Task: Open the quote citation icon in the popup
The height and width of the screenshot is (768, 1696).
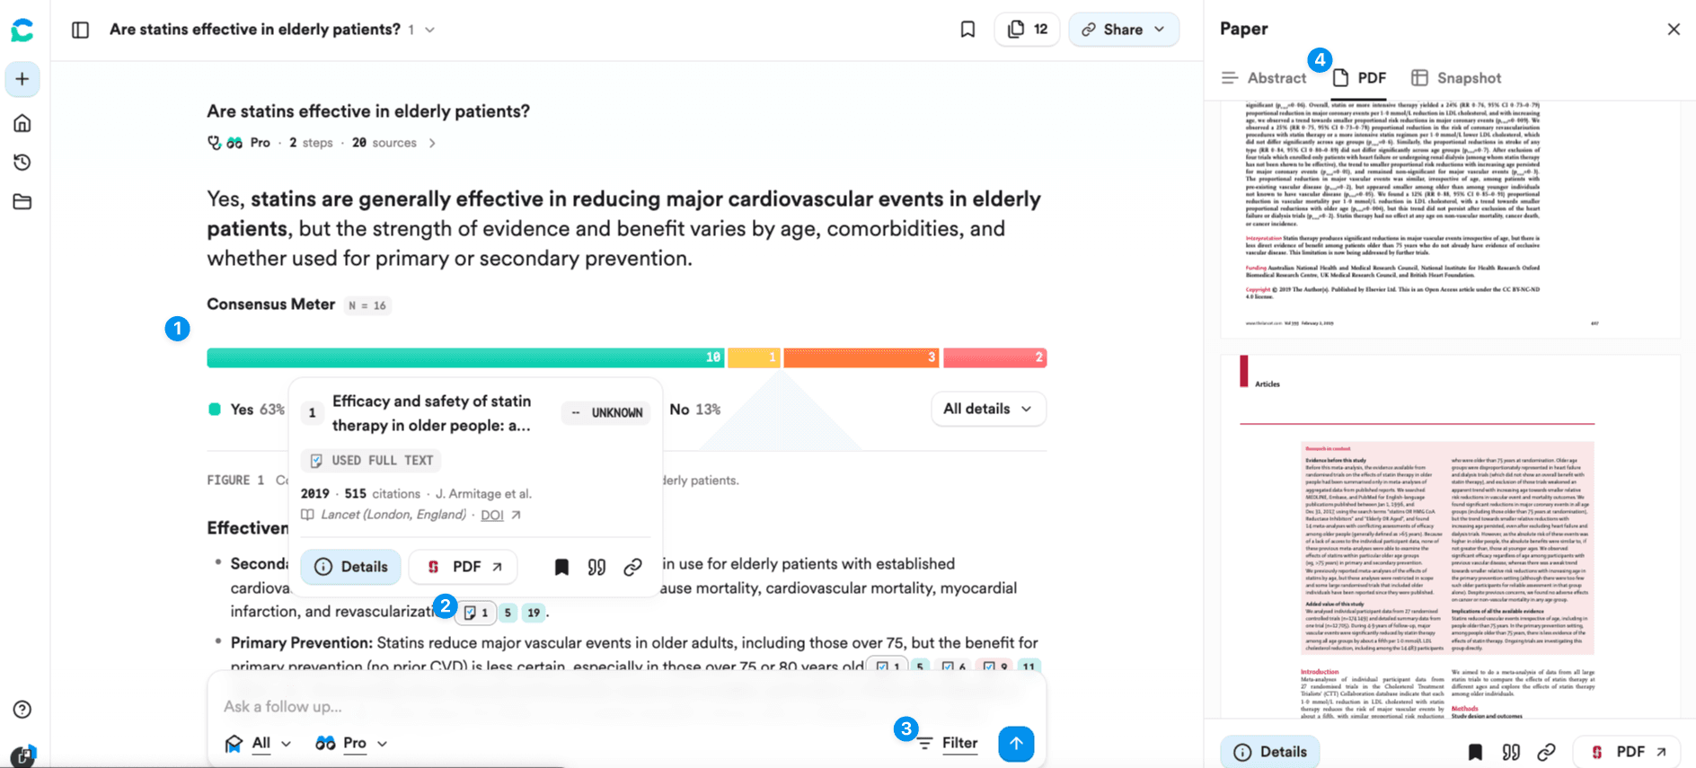Action: pos(596,567)
